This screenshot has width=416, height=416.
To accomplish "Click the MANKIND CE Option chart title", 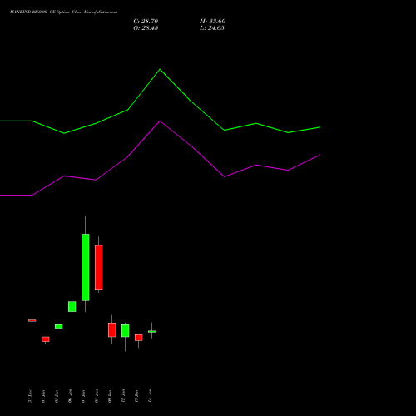I will tap(63, 12).
